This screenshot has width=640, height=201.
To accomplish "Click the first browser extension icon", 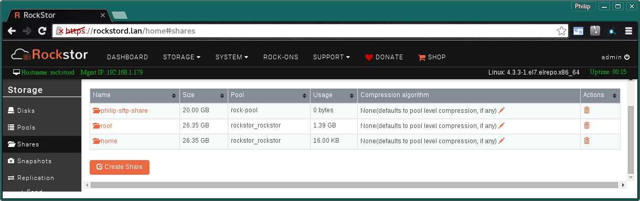I will pos(578,31).
